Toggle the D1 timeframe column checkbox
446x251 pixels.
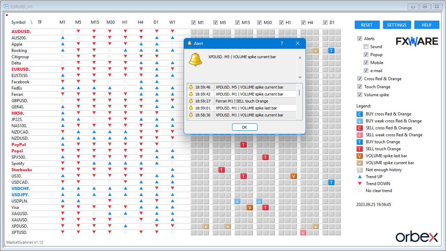(x=325, y=23)
